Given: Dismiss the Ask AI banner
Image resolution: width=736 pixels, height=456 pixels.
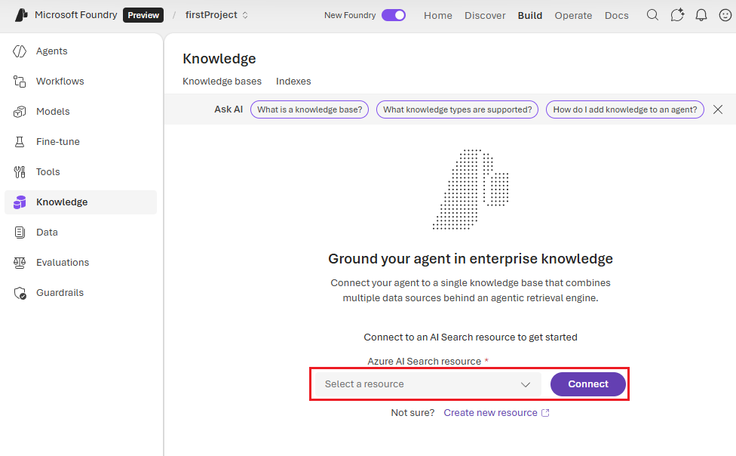Looking at the screenshot, I should click(717, 109).
